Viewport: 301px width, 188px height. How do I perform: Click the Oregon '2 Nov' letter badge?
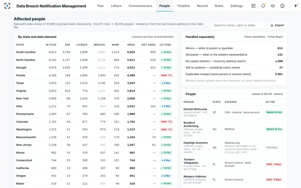[x=166, y=176]
